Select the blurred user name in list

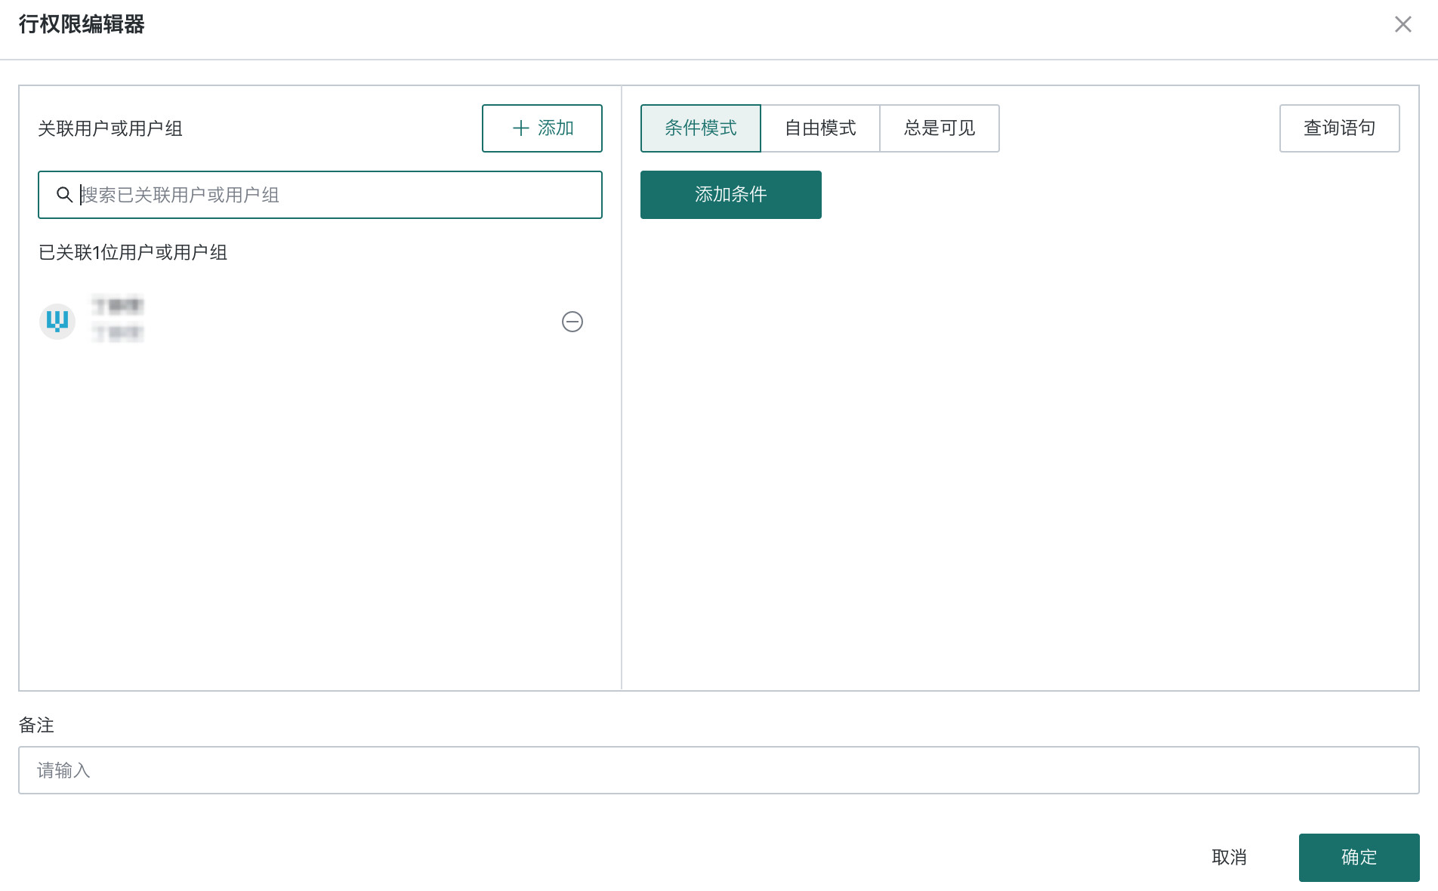pyautogui.click(x=117, y=307)
